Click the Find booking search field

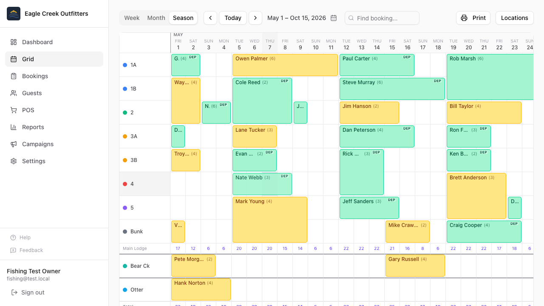[x=382, y=18]
